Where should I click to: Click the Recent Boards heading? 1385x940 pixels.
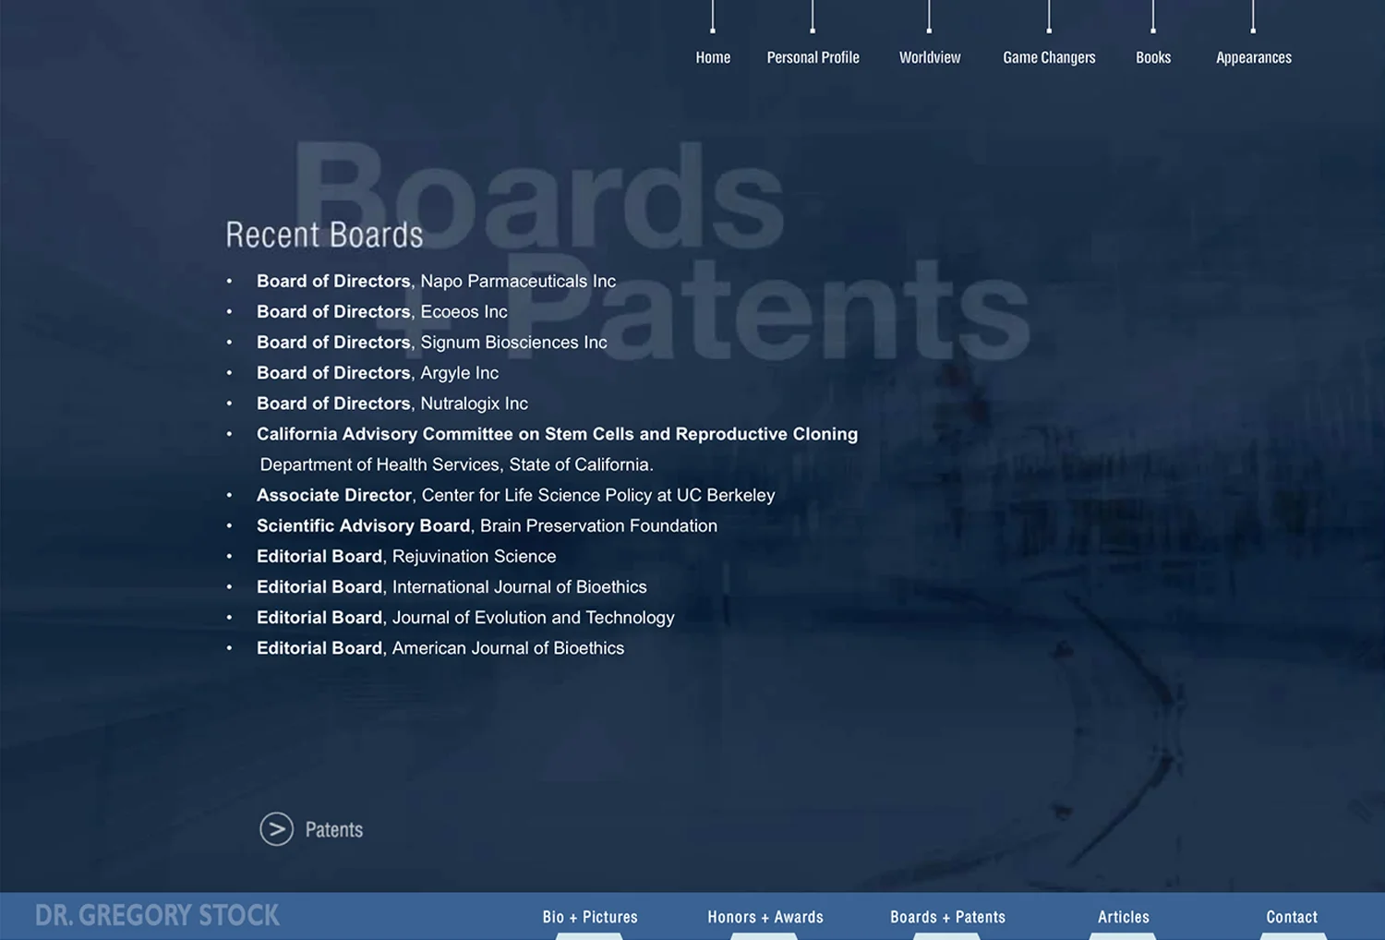click(324, 235)
